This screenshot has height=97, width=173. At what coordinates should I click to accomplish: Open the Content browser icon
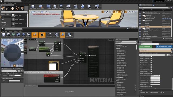(49, 7)
